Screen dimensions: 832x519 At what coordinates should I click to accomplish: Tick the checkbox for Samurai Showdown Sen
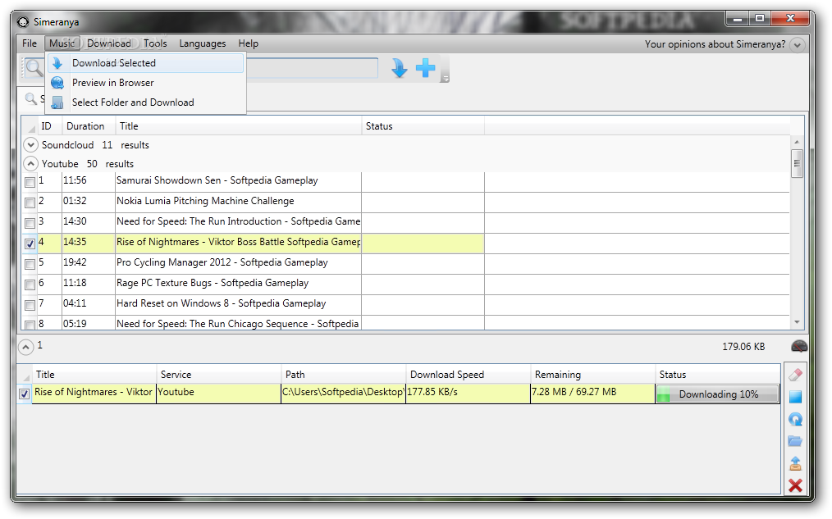[30, 182]
